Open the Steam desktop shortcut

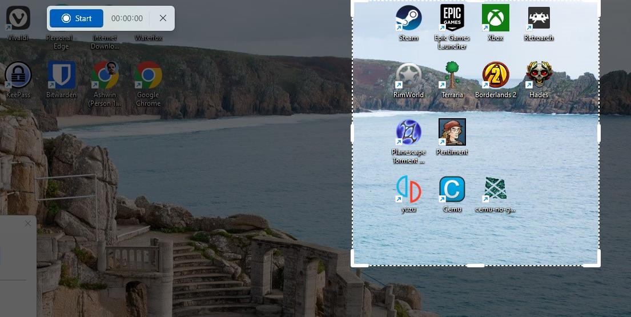click(x=408, y=18)
